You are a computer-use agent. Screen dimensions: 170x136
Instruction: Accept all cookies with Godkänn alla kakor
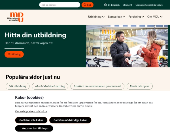tap(31, 120)
